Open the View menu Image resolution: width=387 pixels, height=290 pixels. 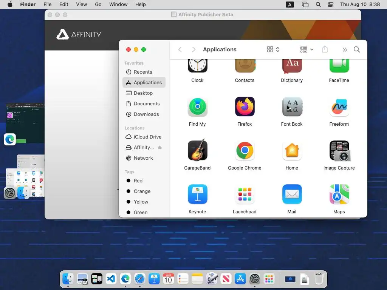[82, 5]
